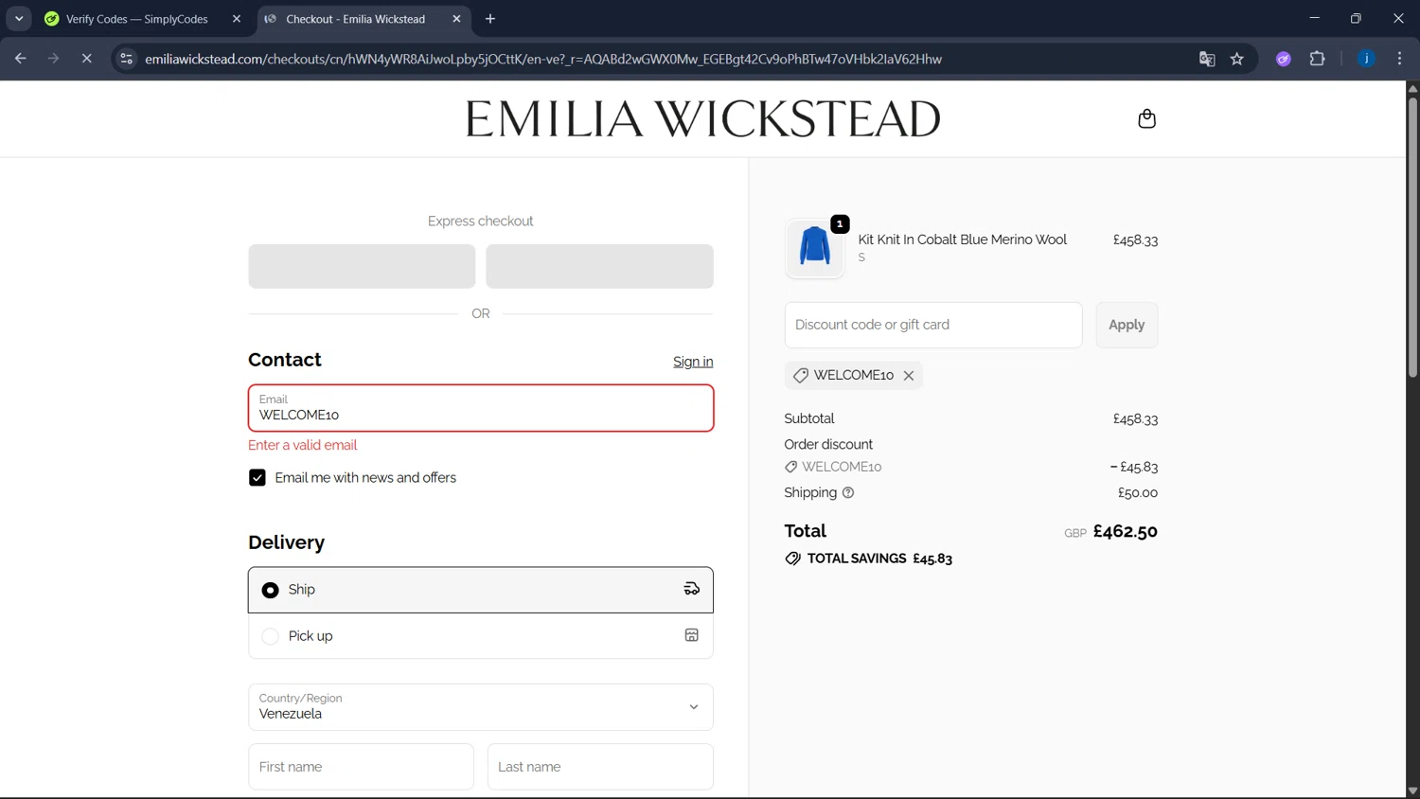
Task: Toggle Email me with news and offers
Action: 257,478
